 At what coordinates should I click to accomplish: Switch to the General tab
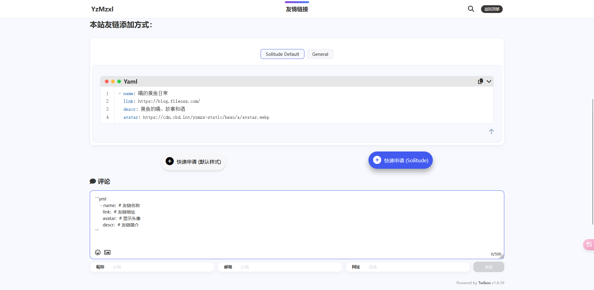coord(320,54)
